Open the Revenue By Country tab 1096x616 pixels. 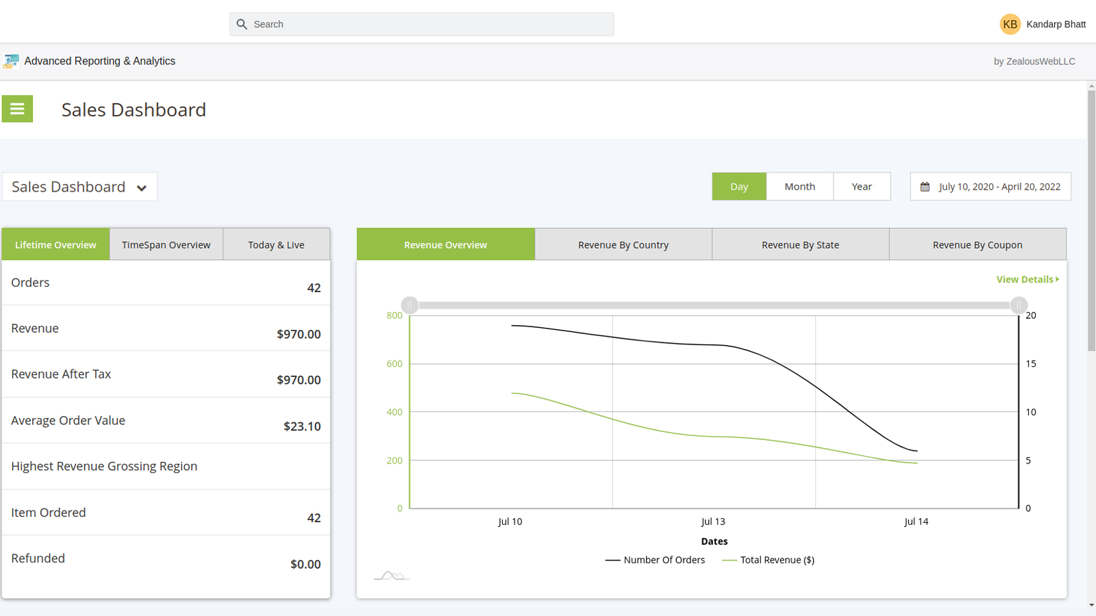[x=623, y=244]
